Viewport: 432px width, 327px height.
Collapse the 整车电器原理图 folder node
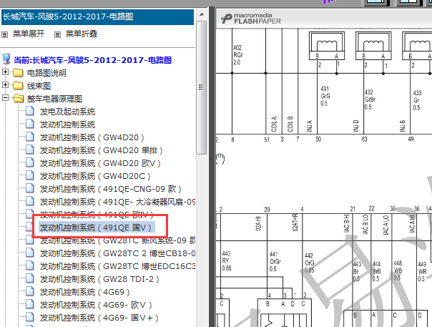[5, 97]
